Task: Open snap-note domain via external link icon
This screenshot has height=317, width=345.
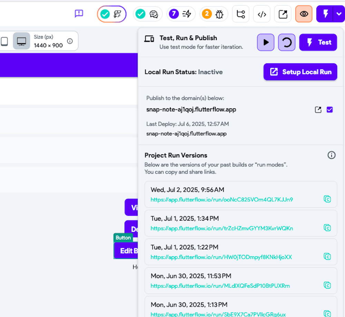Action: 318,110
